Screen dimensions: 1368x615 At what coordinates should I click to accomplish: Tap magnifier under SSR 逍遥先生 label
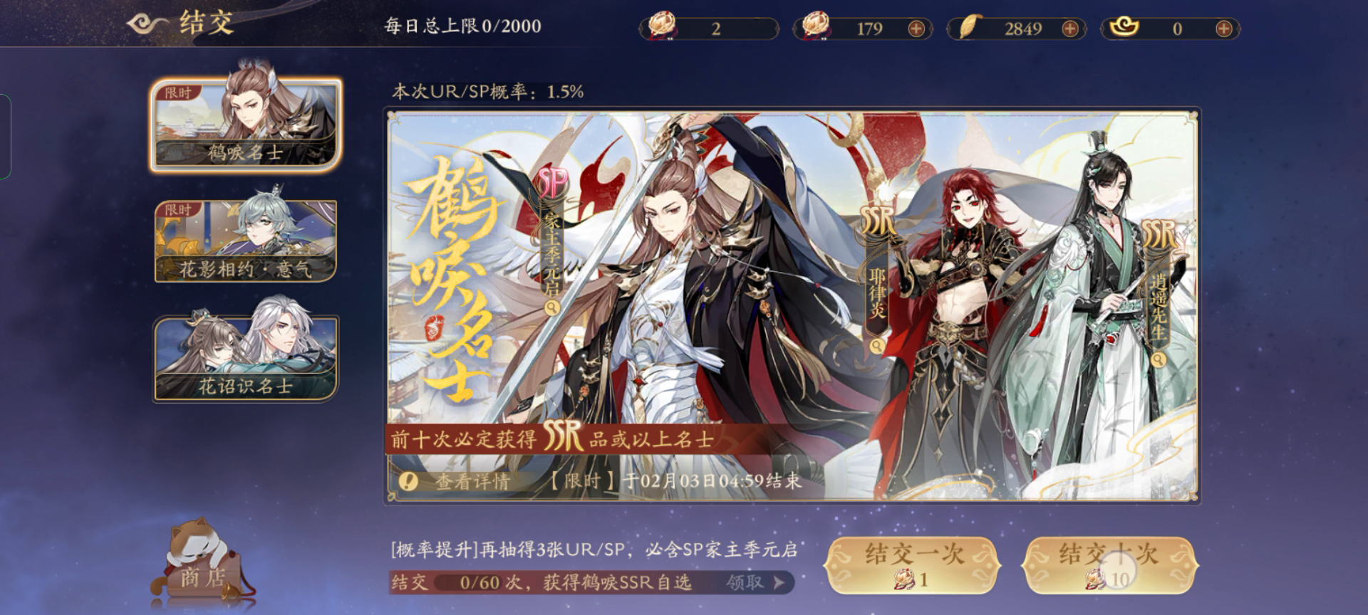pyautogui.click(x=1159, y=359)
